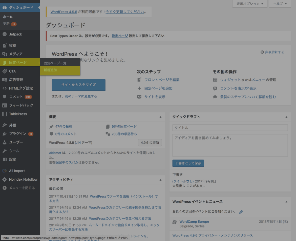Click the コメント speech bubble icon
The height and width of the screenshot is (241, 296).
[5, 97]
